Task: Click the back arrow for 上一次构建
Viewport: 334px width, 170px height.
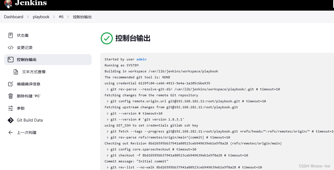Action: pos(10,132)
